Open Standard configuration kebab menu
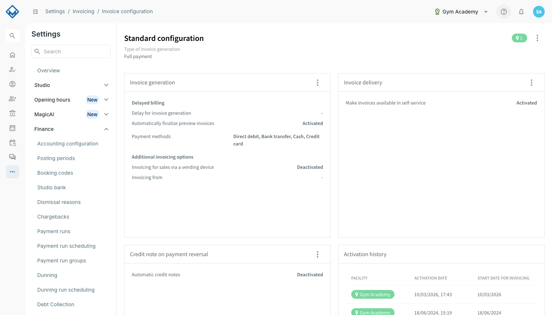Image resolution: width=552 pixels, height=315 pixels. [x=537, y=38]
